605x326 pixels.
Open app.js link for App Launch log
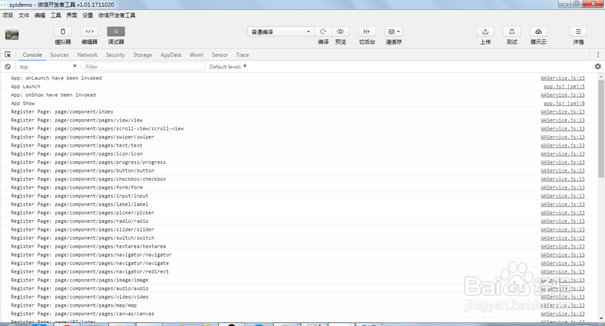[x=564, y=86]
